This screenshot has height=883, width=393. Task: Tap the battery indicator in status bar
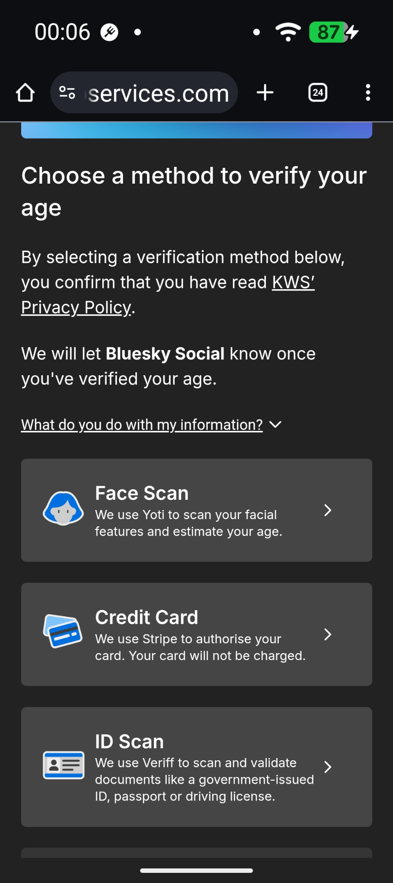click(329, 32)
